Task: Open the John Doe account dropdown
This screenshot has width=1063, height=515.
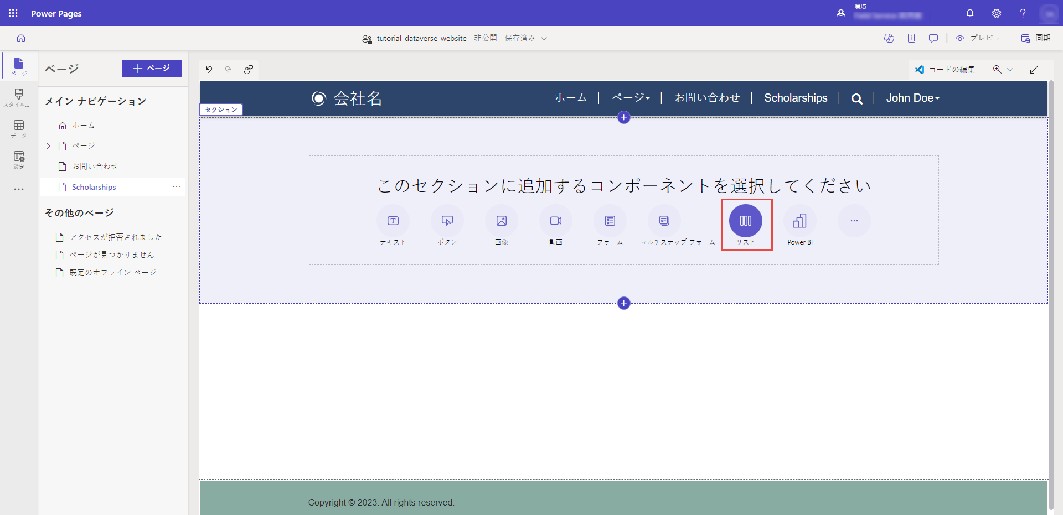Action: [912, 98]
